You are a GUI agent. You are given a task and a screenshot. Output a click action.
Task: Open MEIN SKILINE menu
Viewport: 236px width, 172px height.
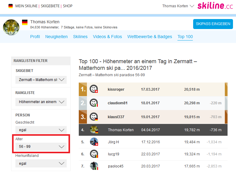(x=26, y=6)
